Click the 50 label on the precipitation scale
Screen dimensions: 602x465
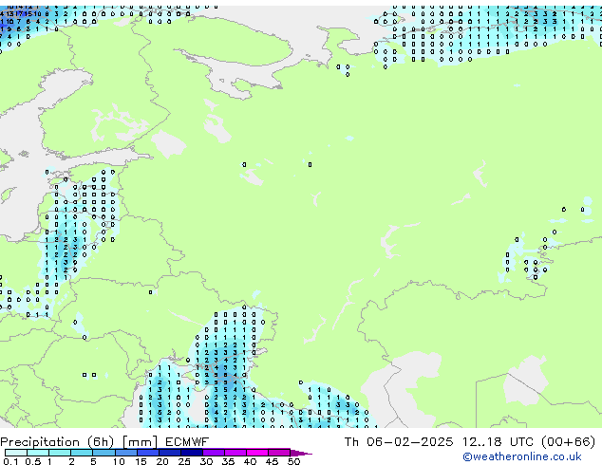coord(293,461)
